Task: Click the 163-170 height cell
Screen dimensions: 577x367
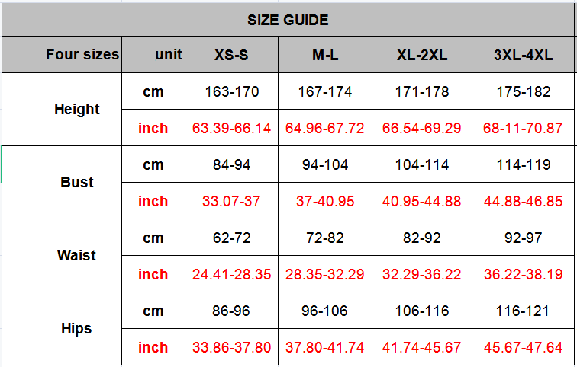Action: coord(232,92)
